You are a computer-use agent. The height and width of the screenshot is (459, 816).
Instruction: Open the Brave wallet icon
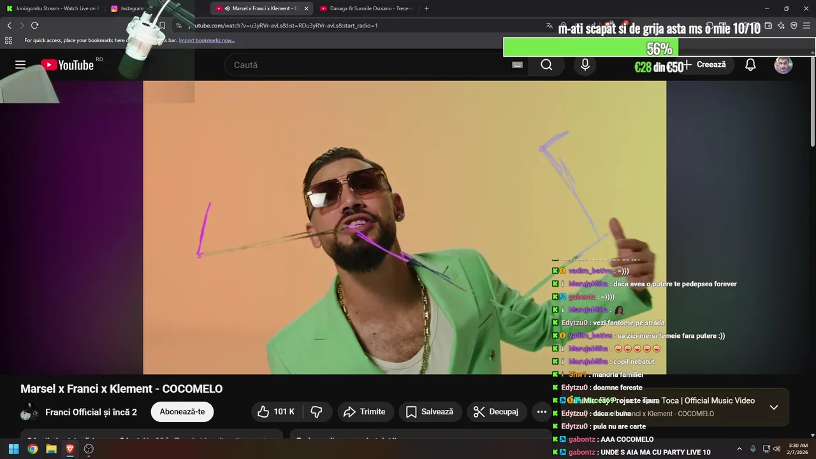(768, 25)
